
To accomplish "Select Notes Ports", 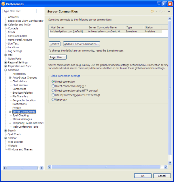I will 15,59.
